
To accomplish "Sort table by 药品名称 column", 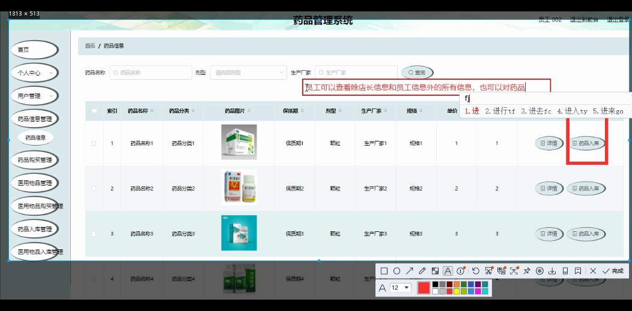I will coord(152,111).
